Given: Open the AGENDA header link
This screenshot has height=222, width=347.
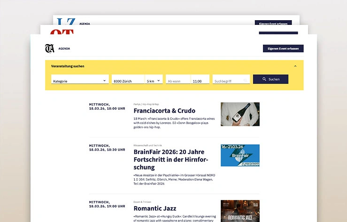Looking at the screenshot, I should coord(64,48).
